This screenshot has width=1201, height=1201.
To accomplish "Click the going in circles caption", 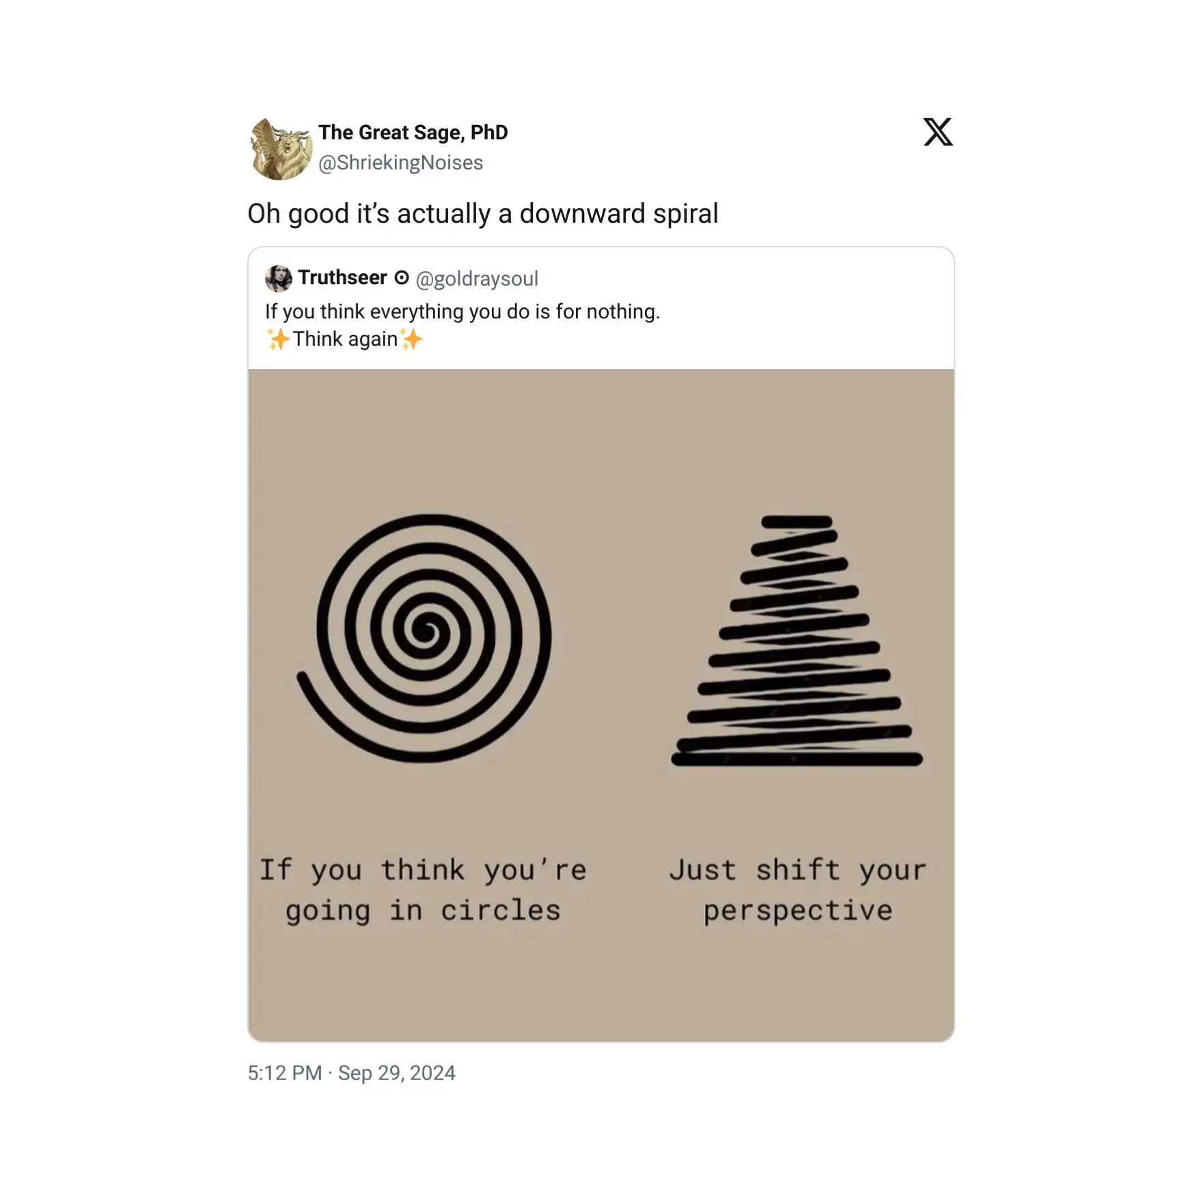I will (424, 890).
